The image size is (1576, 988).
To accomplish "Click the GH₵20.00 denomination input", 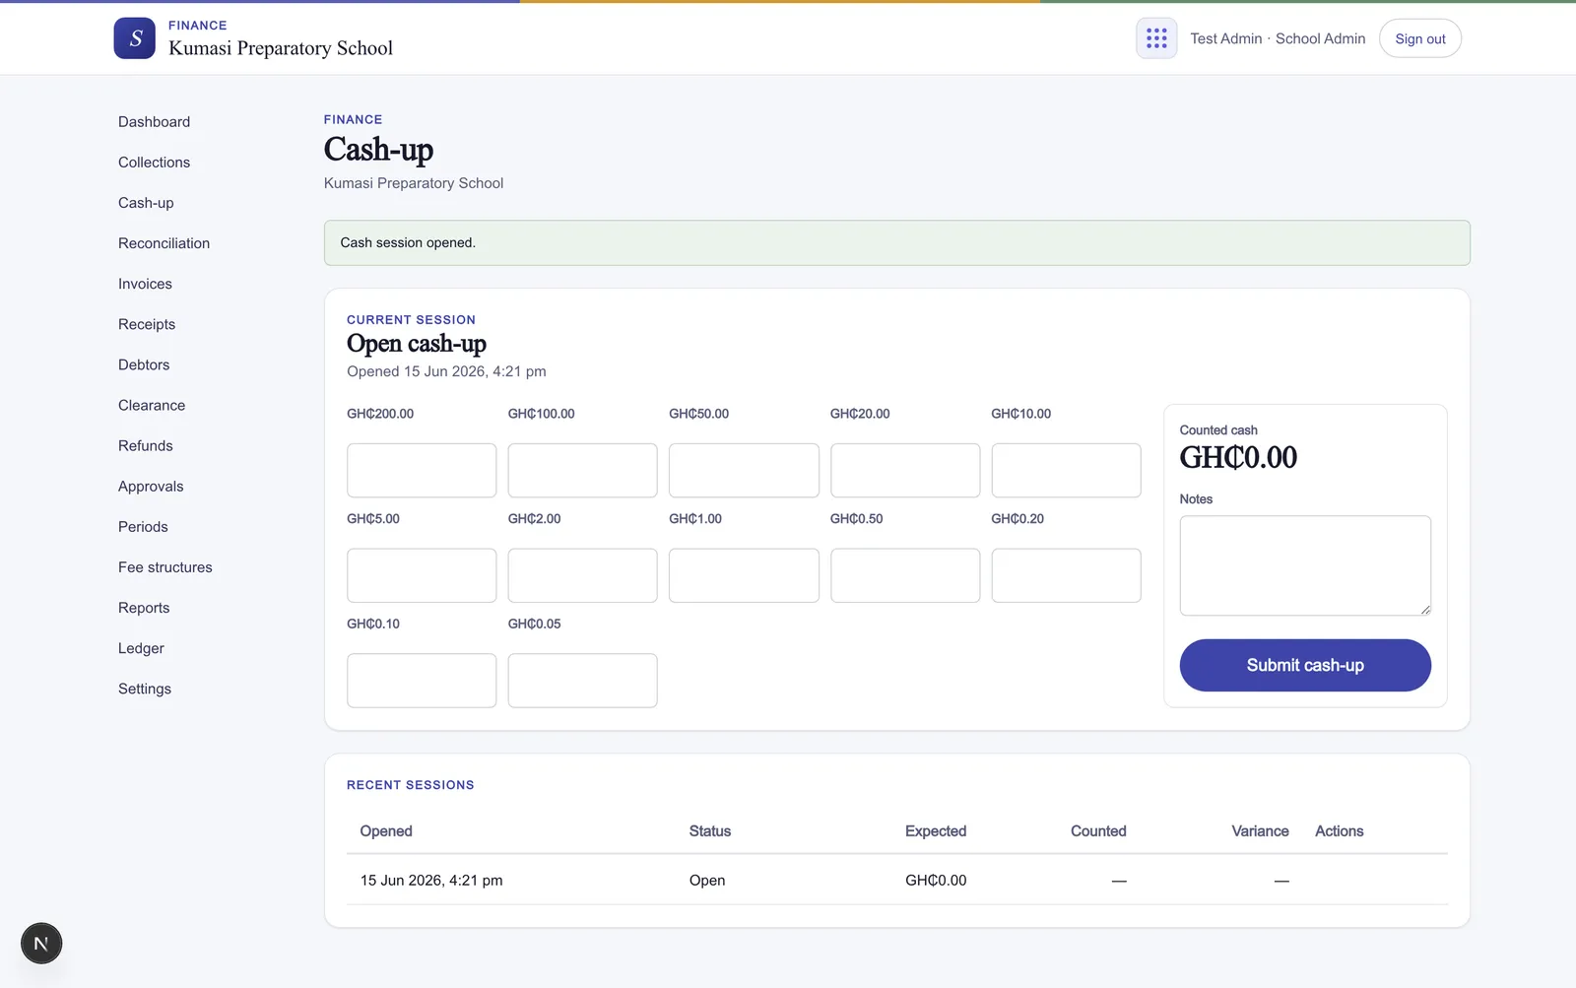I will point(905,470).
